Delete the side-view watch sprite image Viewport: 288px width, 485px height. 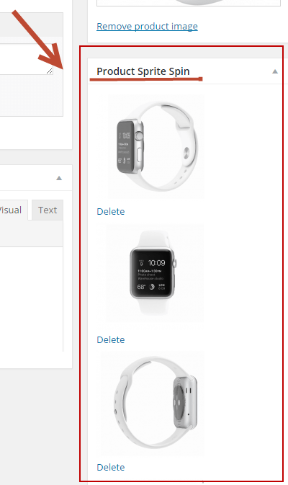(x=111, y=212)
